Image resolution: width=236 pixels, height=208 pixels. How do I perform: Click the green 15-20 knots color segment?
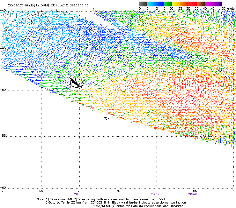[168, 4]
